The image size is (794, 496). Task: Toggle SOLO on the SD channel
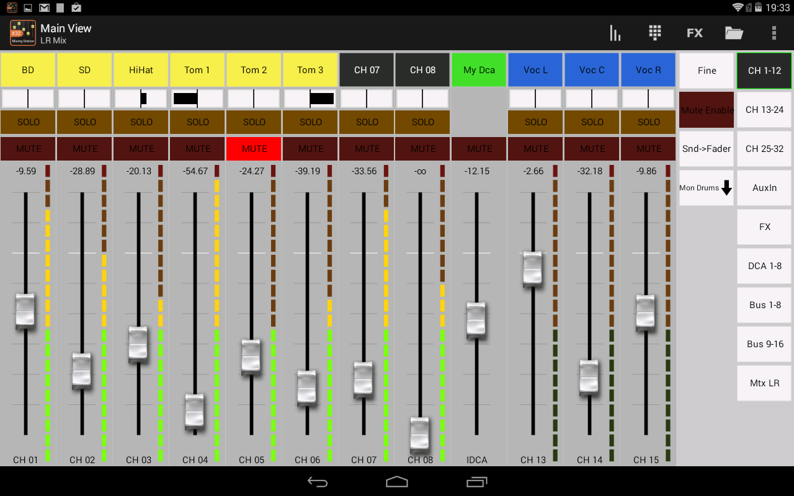84,122
